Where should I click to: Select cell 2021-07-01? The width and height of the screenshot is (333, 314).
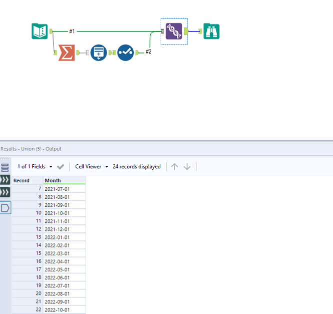(x=65, y=189)
